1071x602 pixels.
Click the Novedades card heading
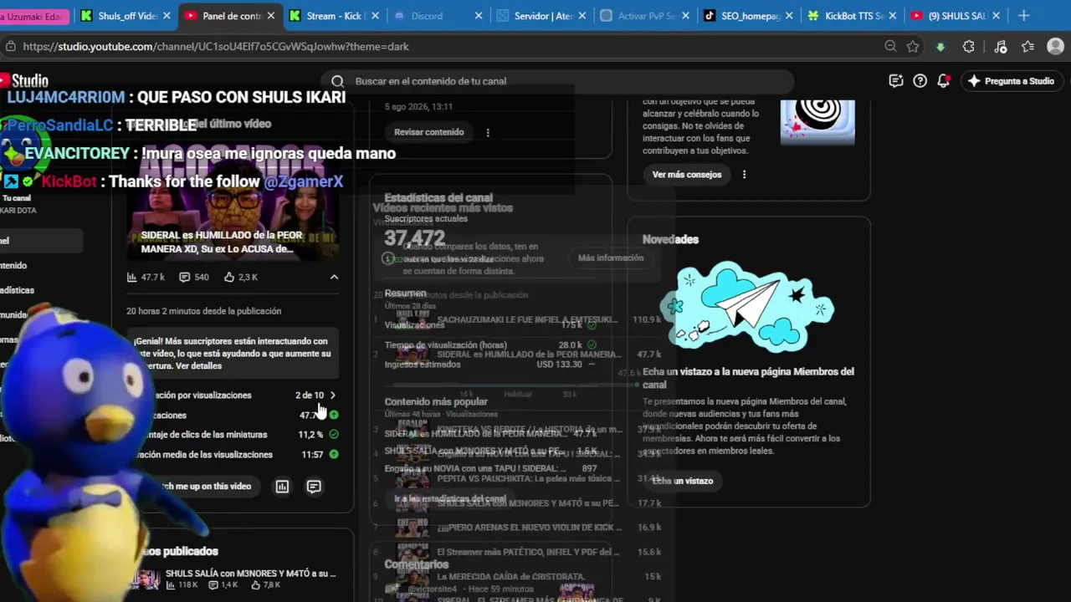click(x=670, y=239)
